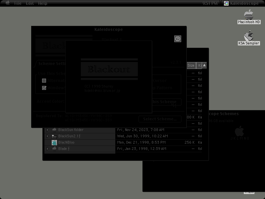
Task: Click the 256 K size of BlacNBloo
Action: [189, 143]
